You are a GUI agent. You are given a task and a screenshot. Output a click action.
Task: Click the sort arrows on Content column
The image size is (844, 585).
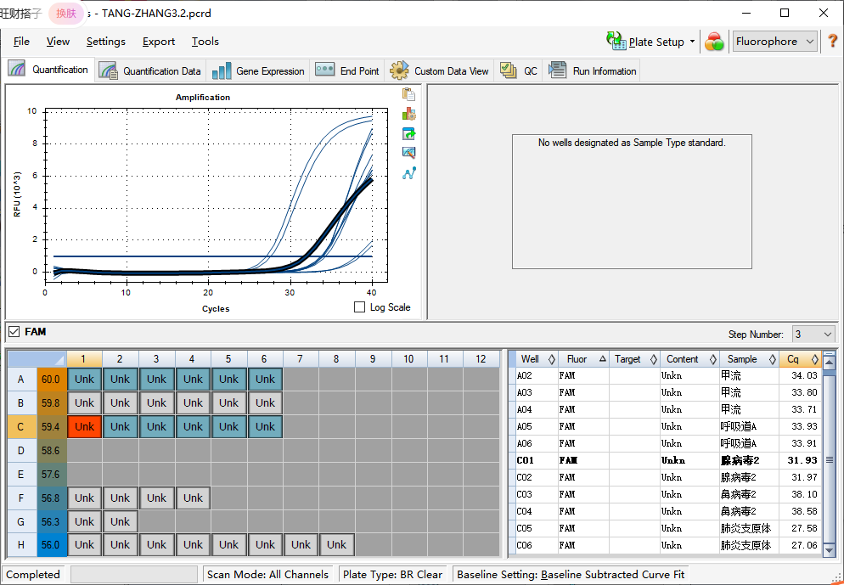click(x=712, y=359)
